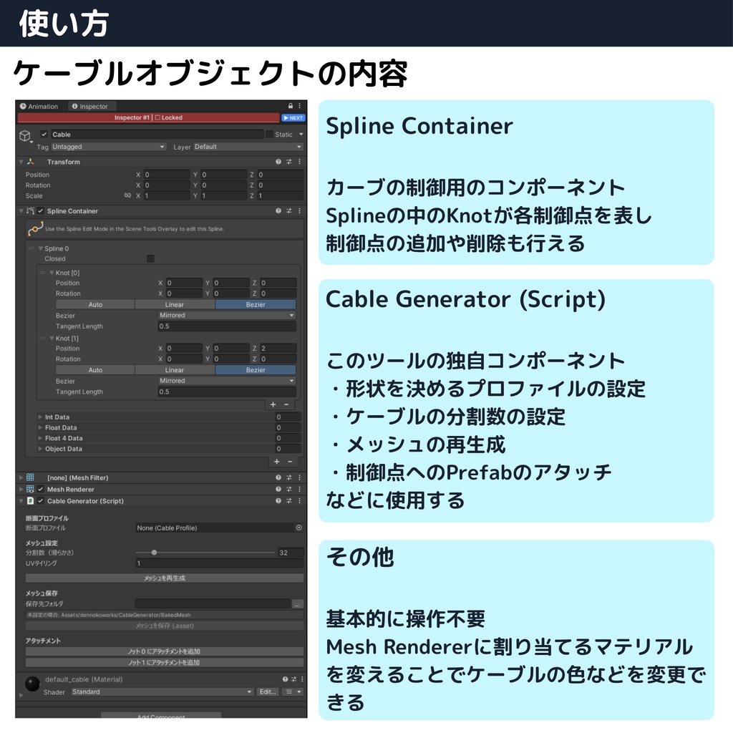Click the Mesh Renderer component icon

[x=31, y=490]
